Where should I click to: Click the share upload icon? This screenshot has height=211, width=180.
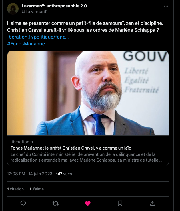[153, 203]
